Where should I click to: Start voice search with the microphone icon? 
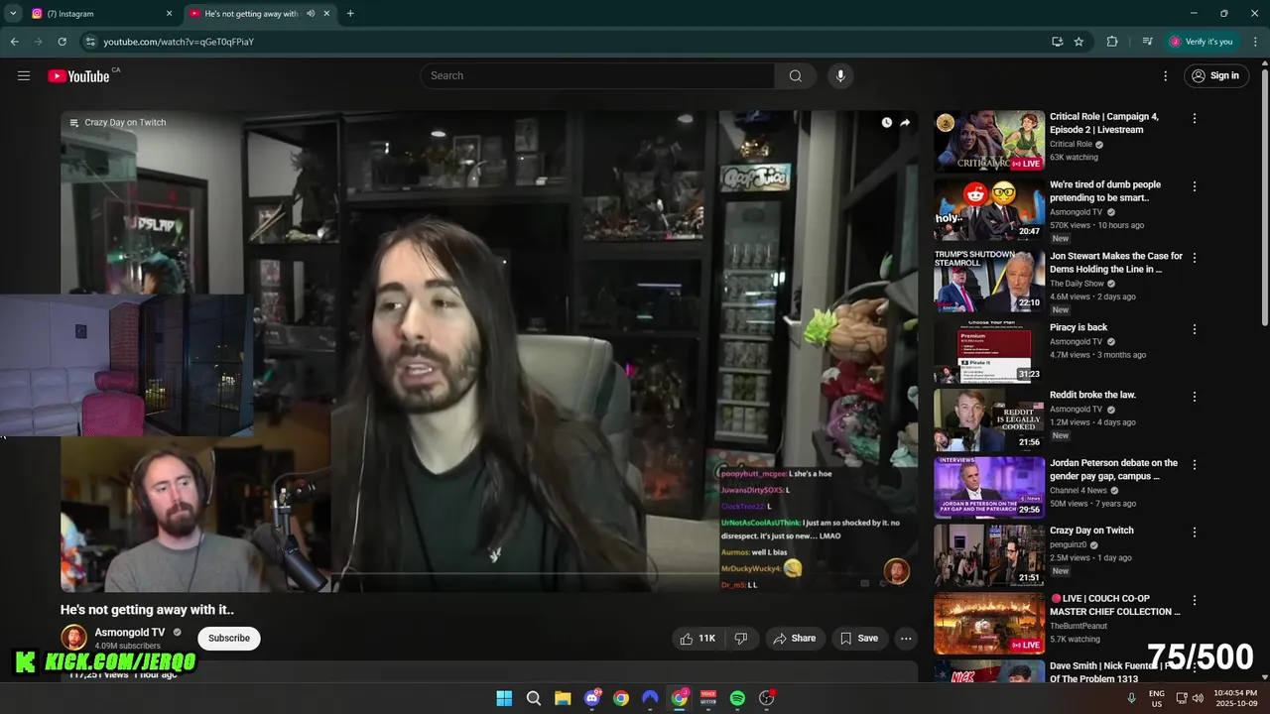pyautogui.click(x=840, y=75)
